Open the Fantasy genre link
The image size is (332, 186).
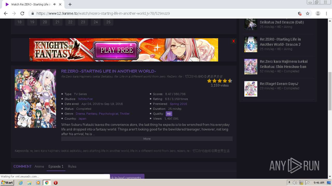click(92, 114)
